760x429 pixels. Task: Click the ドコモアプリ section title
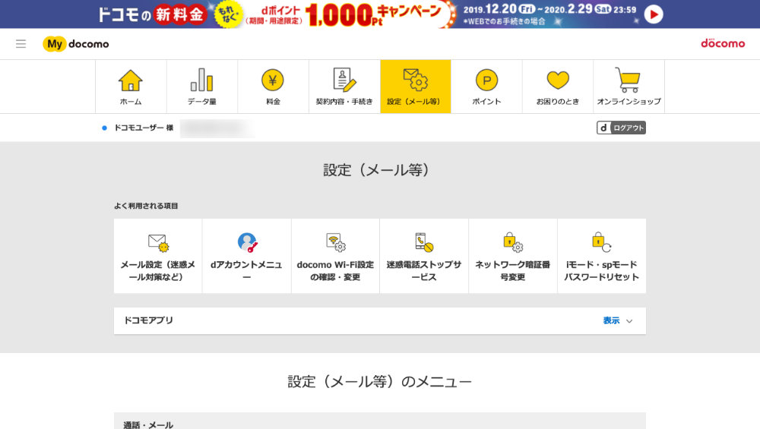click(148, 320)
